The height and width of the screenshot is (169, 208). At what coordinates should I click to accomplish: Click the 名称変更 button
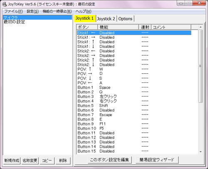click(30, 161)
